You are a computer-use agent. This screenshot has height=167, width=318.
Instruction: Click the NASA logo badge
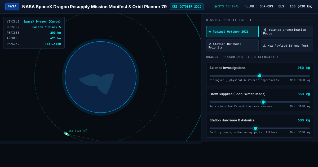pos(12,7)
